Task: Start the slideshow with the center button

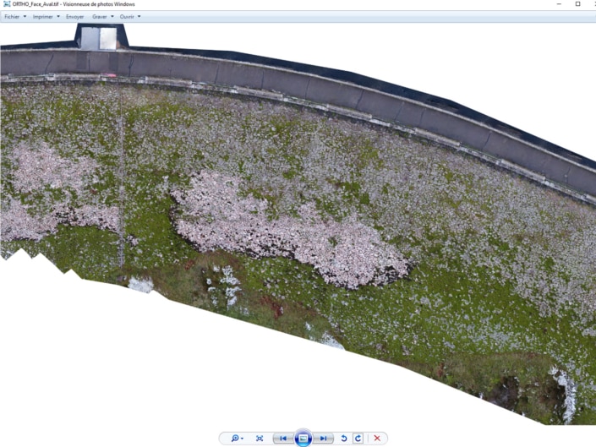Action: pyautogui.click(x=303, y=439)
